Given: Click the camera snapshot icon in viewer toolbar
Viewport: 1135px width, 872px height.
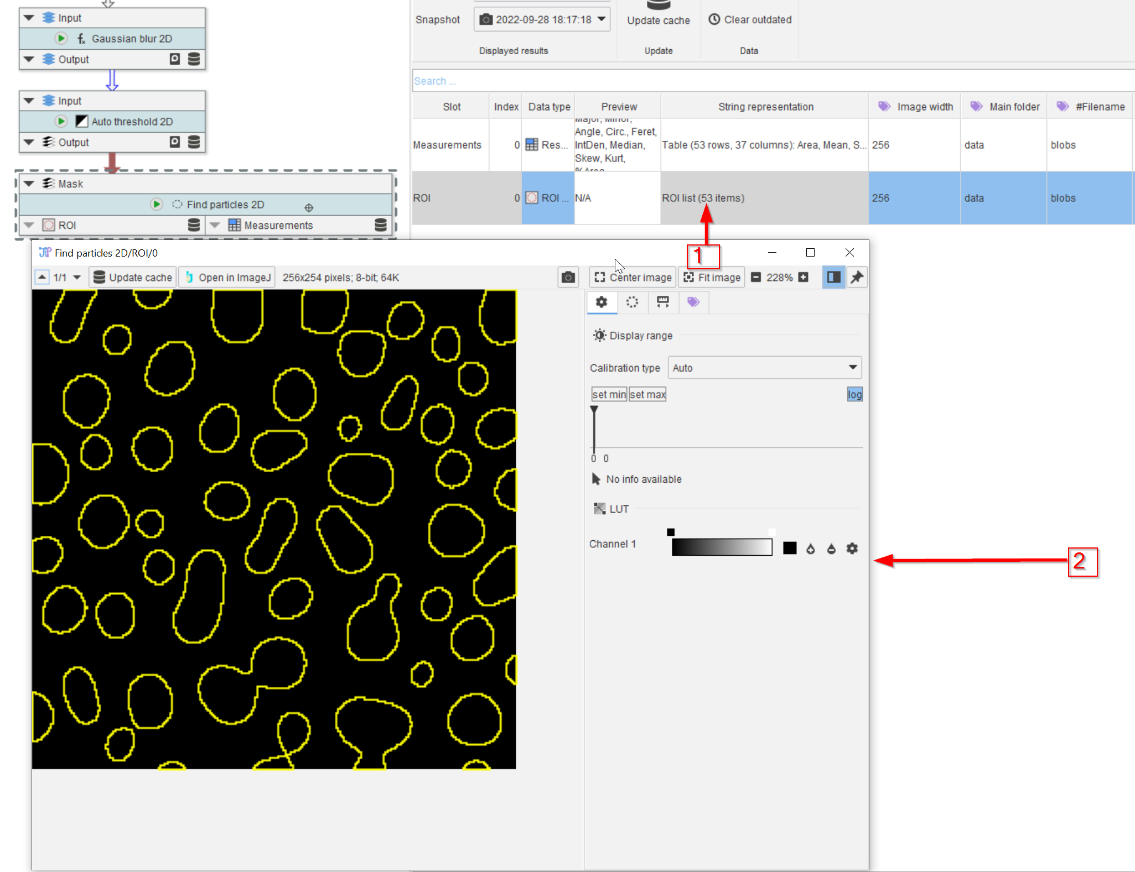Looking at the screenshot, I should (x=568, y=278).
